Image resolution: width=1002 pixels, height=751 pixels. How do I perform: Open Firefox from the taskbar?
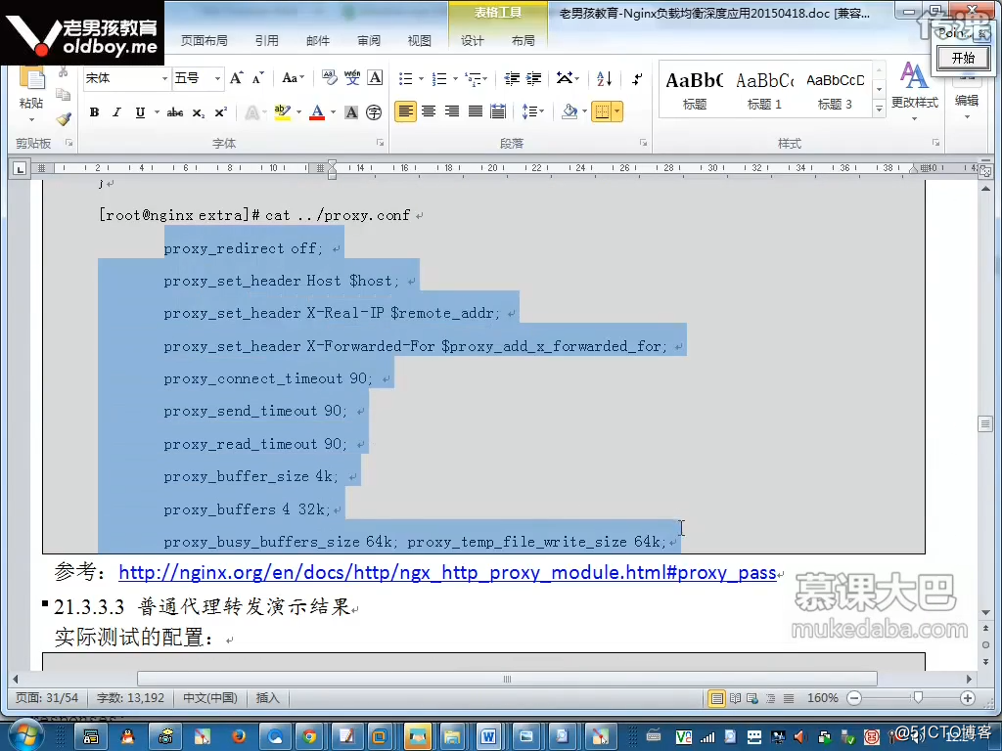pyautogui.click(x=239, y=736)
